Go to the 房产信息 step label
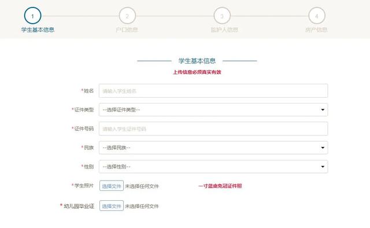 click(316, 30)
